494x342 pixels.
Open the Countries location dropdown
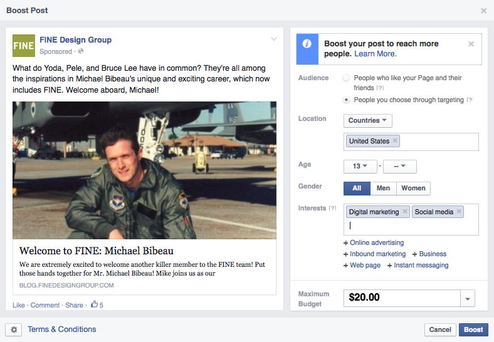click(x=367, y=121)
